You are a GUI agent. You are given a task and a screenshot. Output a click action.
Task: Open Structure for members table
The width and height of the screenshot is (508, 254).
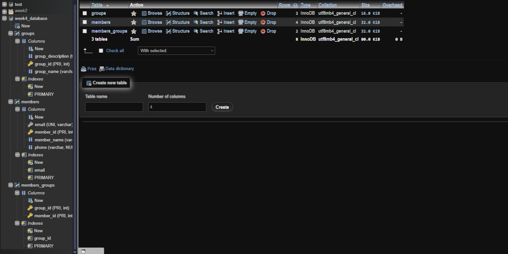point(178,22)
